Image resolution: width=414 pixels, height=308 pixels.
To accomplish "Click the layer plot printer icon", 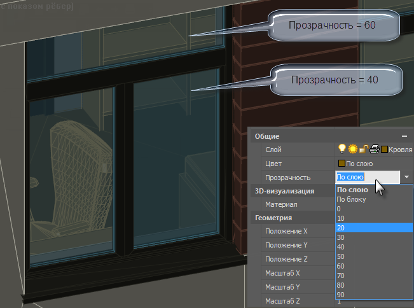I will click(375, 149).
